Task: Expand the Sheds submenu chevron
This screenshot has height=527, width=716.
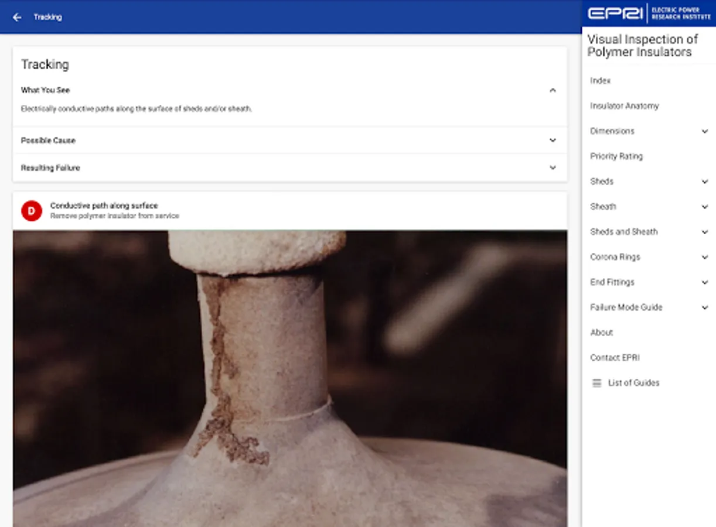Action: pyautogui.click(x=705, y=182)
